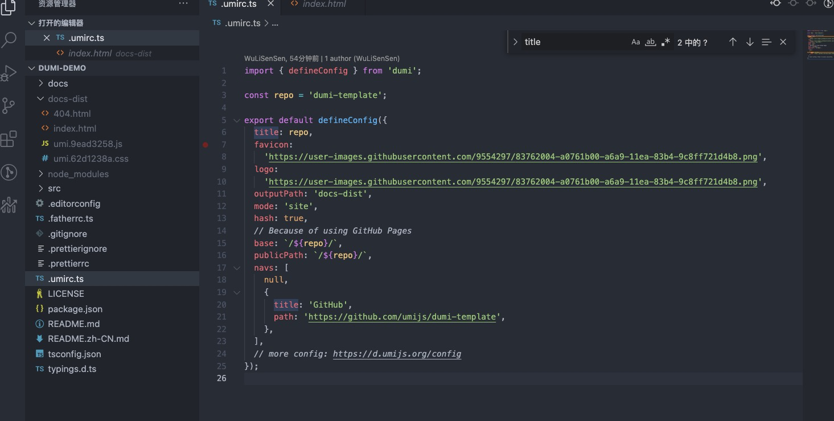Open Explorer panel more actions menu
The image size is (834, 421).
[183, 3]
